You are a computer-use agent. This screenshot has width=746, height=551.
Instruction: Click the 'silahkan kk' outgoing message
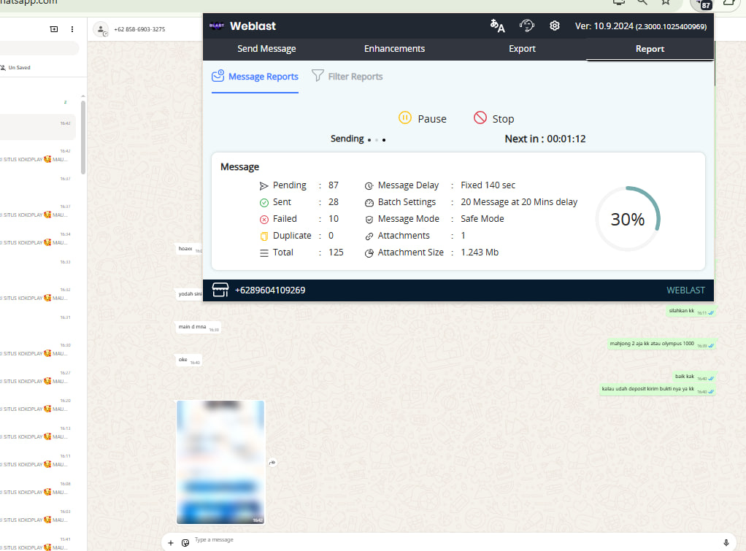691,311
